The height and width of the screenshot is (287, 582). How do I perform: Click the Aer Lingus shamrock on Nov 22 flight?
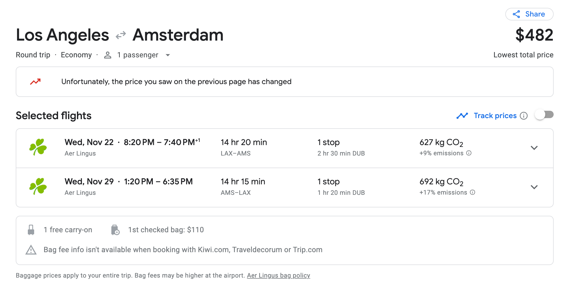click(x=38, y=147)
